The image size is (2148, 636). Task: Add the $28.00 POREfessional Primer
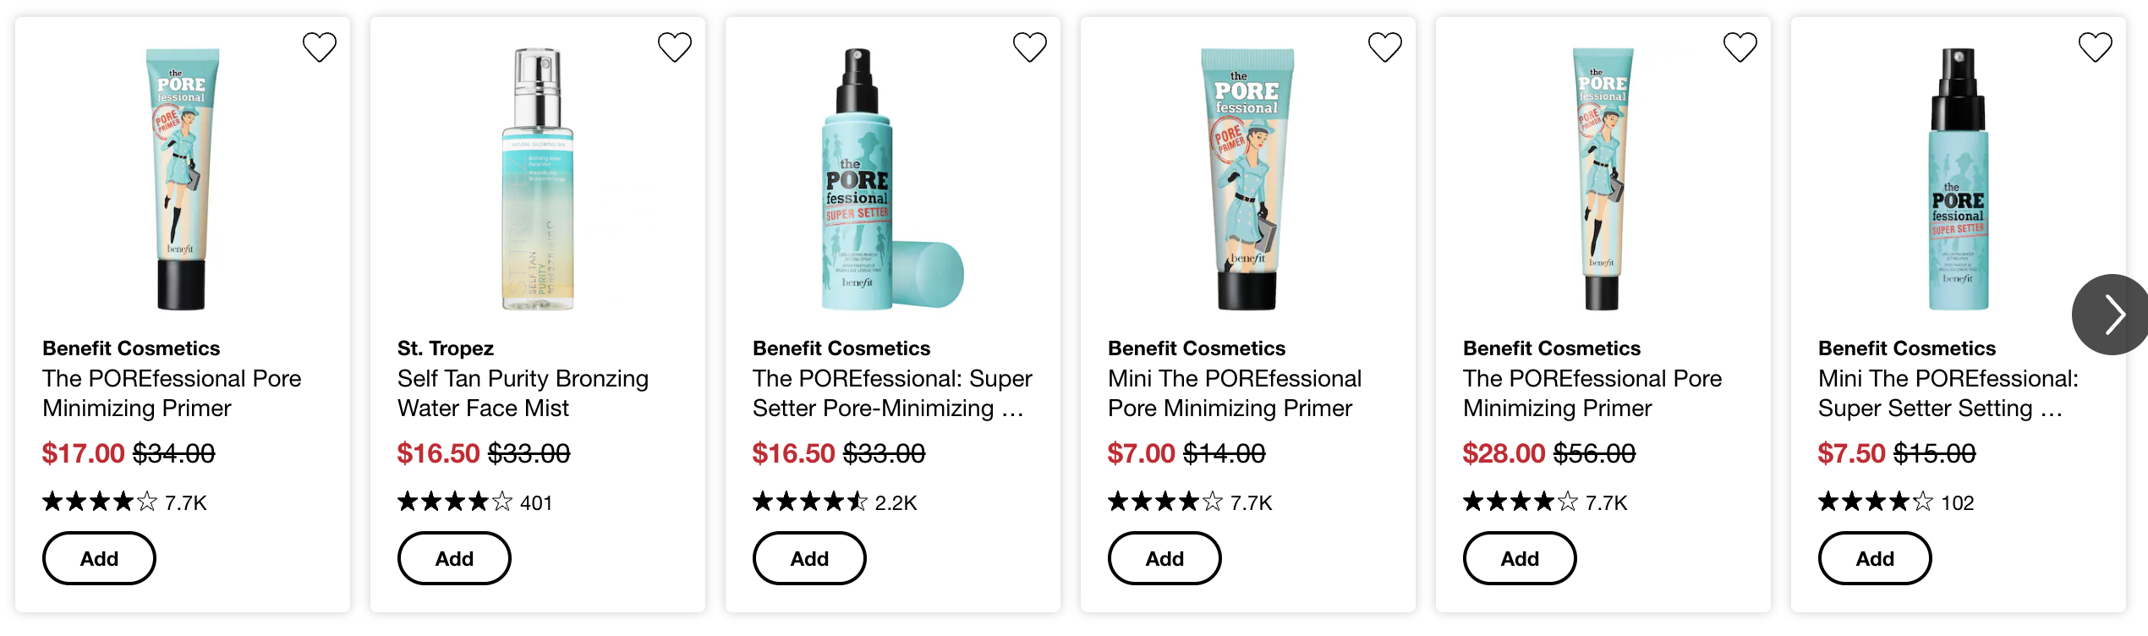pos(1520,558)
